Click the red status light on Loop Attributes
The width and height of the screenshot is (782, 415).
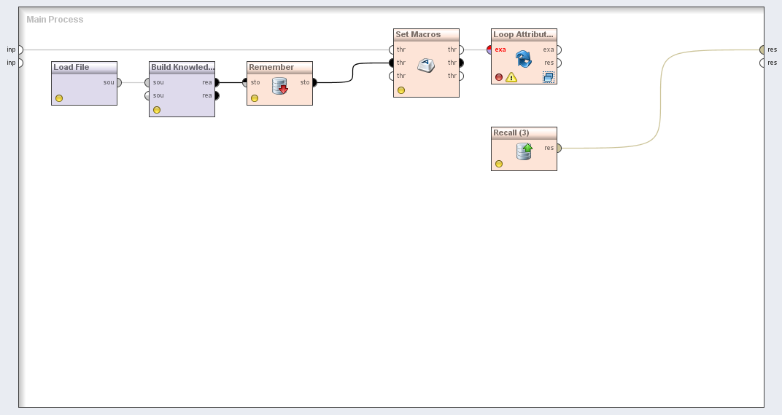click(499, 77)
